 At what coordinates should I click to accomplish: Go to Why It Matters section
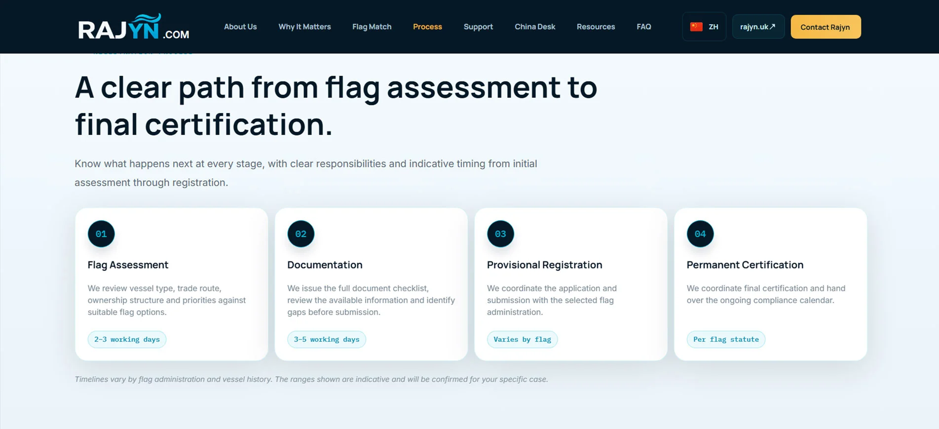(304, 27)
